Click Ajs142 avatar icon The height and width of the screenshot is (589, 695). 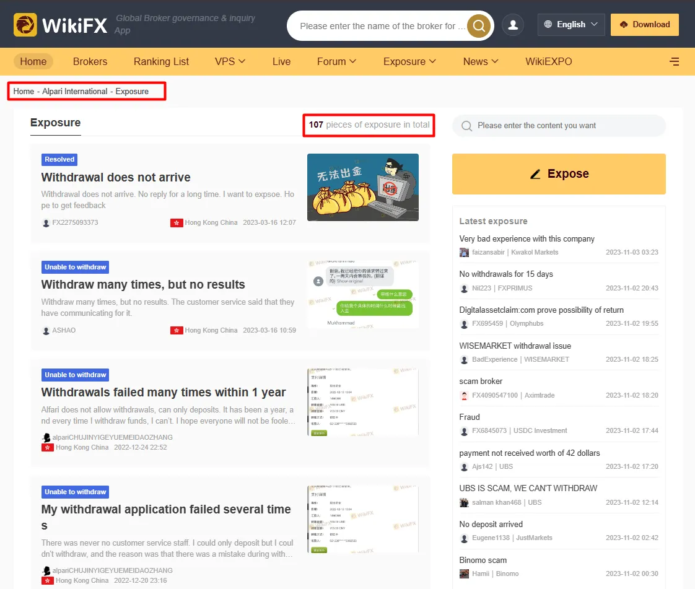pyautogui.click(x=464, y=467)
